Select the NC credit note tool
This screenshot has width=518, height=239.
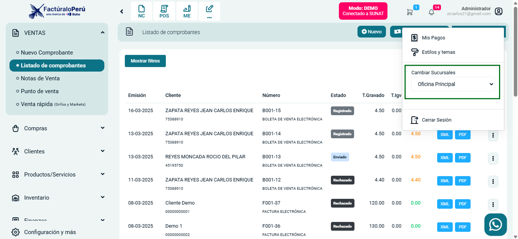pyautogui.click(x=141, y=11)
